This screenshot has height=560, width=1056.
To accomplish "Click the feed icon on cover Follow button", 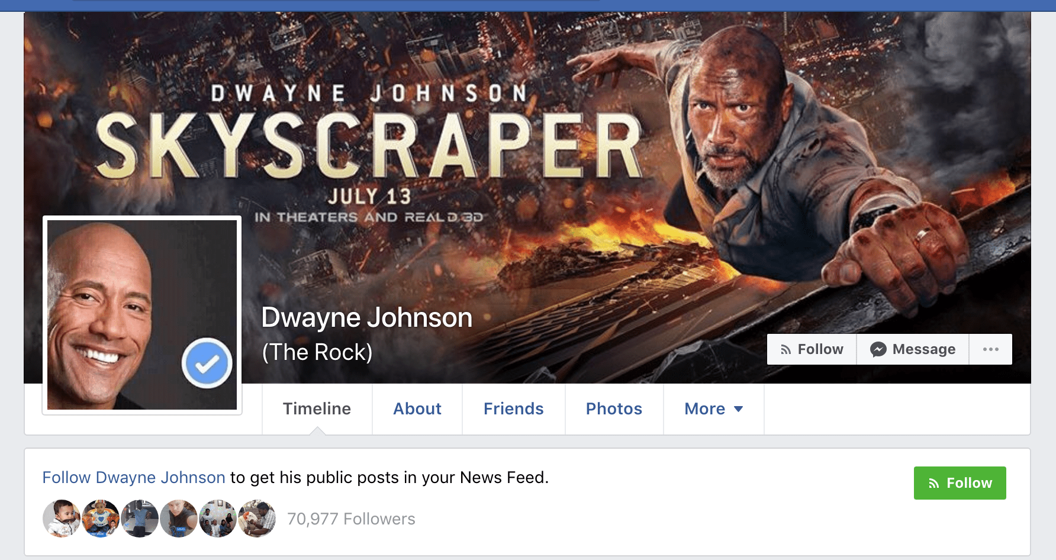I will 785,350.
